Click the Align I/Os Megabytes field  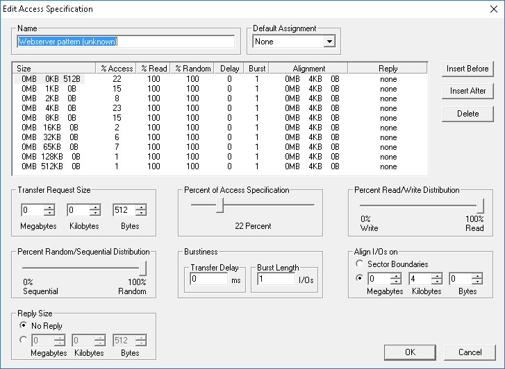379,279
